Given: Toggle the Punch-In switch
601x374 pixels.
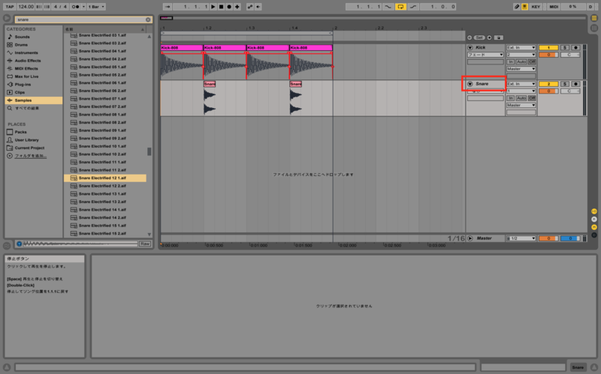Looking at the screenshot, I should coord(388,7).
